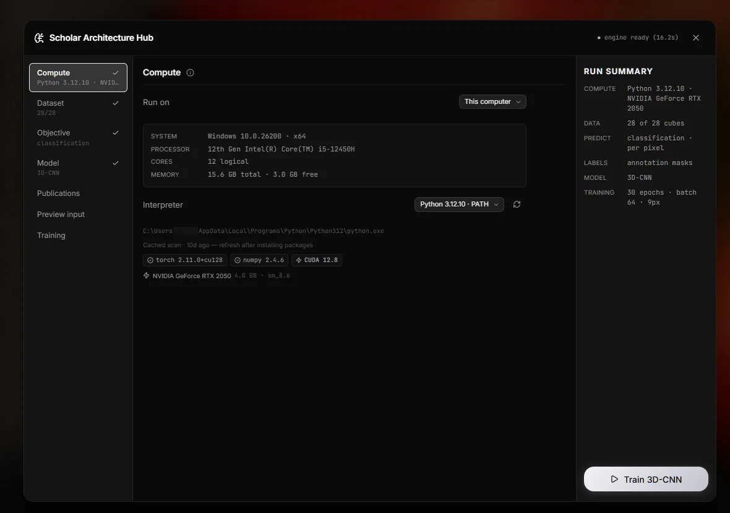Screen dimensions: 730x513
Task: Click the Scholar Architecture Hub logo icon
Action: (39, 38)
